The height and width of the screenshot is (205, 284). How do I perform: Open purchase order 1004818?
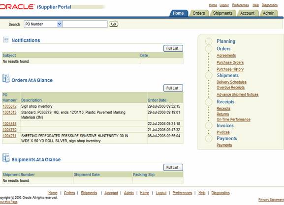(x=10, y=124)
